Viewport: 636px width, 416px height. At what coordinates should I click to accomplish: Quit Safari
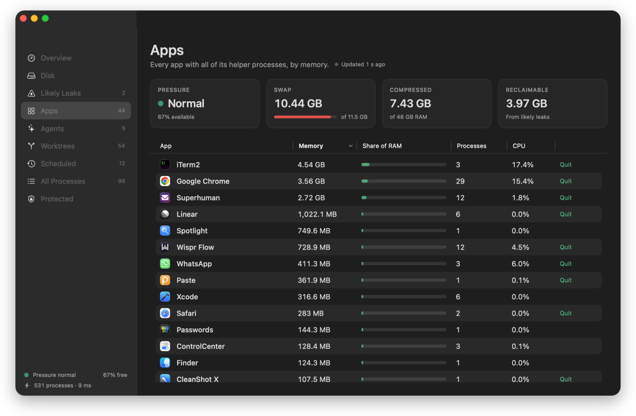pyautogui.click(x=566, y=313)
